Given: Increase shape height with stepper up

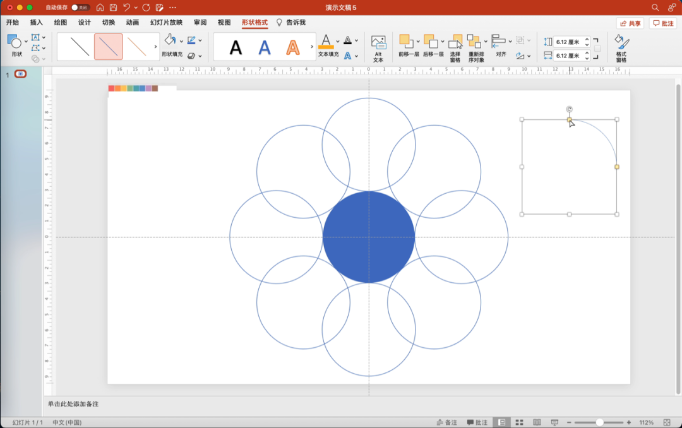Looking at the screenshot, I should (x=587, y=40).
